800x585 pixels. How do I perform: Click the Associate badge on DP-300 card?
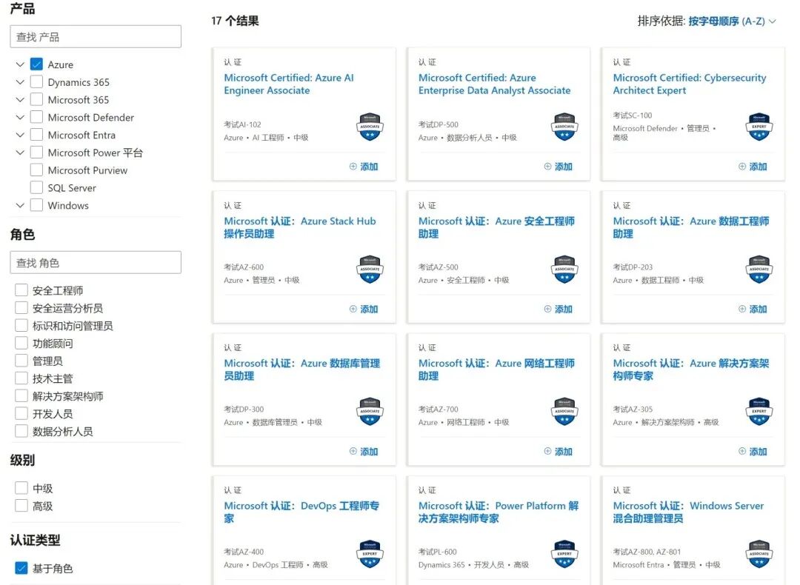point(370,412)
